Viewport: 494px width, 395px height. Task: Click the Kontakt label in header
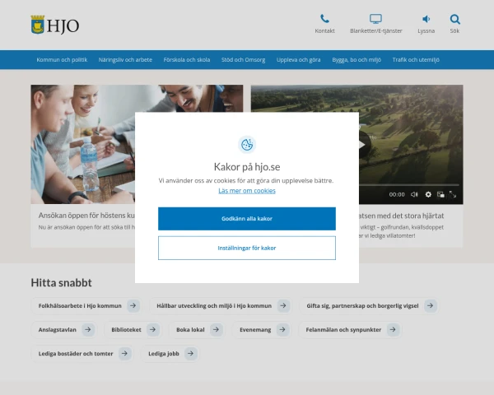coord(324,31)
